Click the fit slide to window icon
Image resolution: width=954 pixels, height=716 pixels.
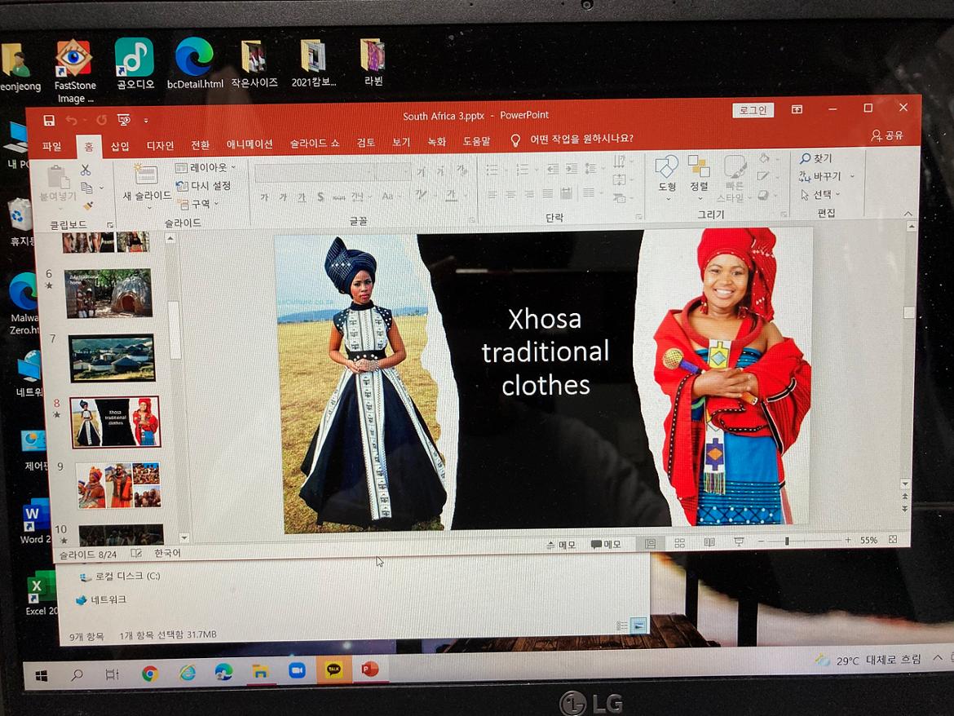[x=893, y=540]
